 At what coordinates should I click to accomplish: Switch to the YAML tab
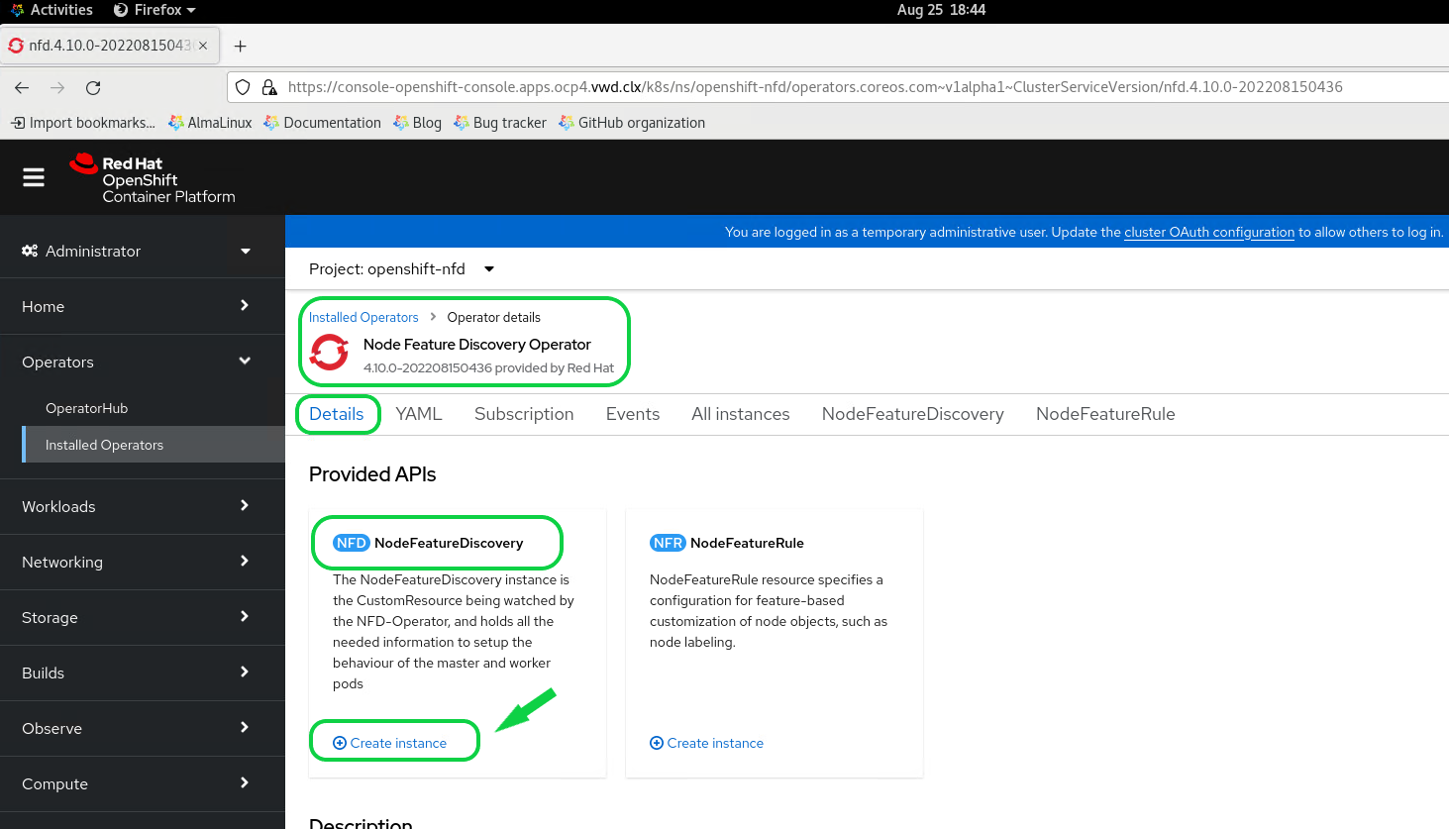click(x=419, y=414)
